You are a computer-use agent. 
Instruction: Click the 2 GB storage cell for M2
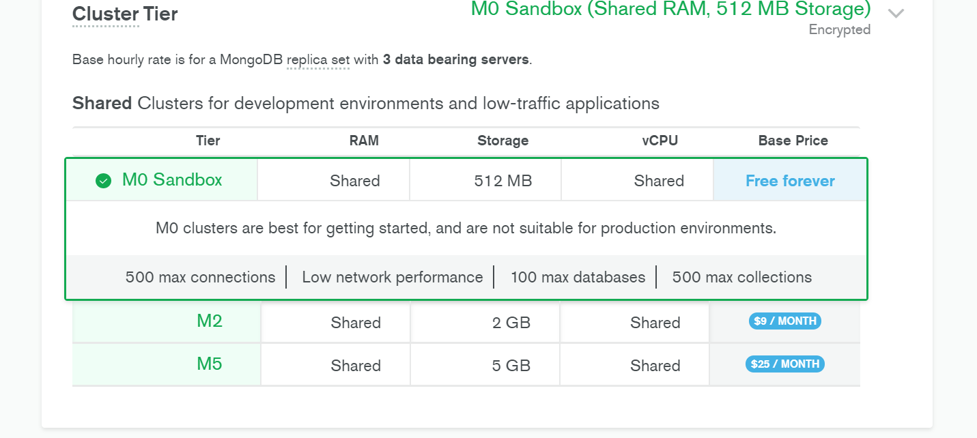tap(511, 323)
